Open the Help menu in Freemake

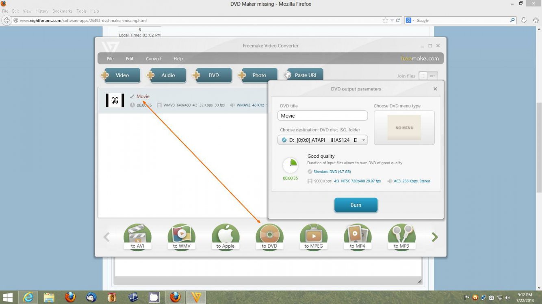[x=178, y=59]
